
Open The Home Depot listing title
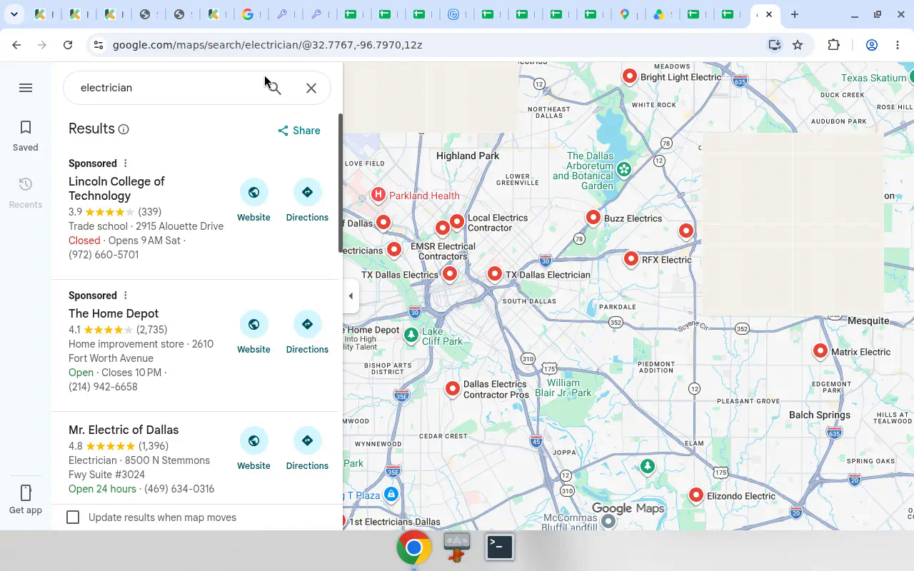[114, 313]
